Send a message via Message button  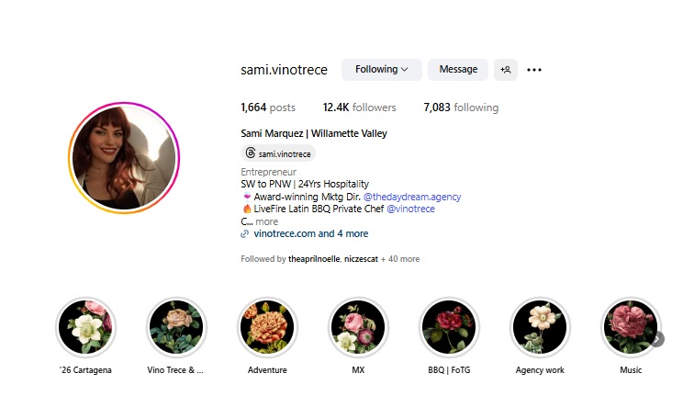coord(458,70)
